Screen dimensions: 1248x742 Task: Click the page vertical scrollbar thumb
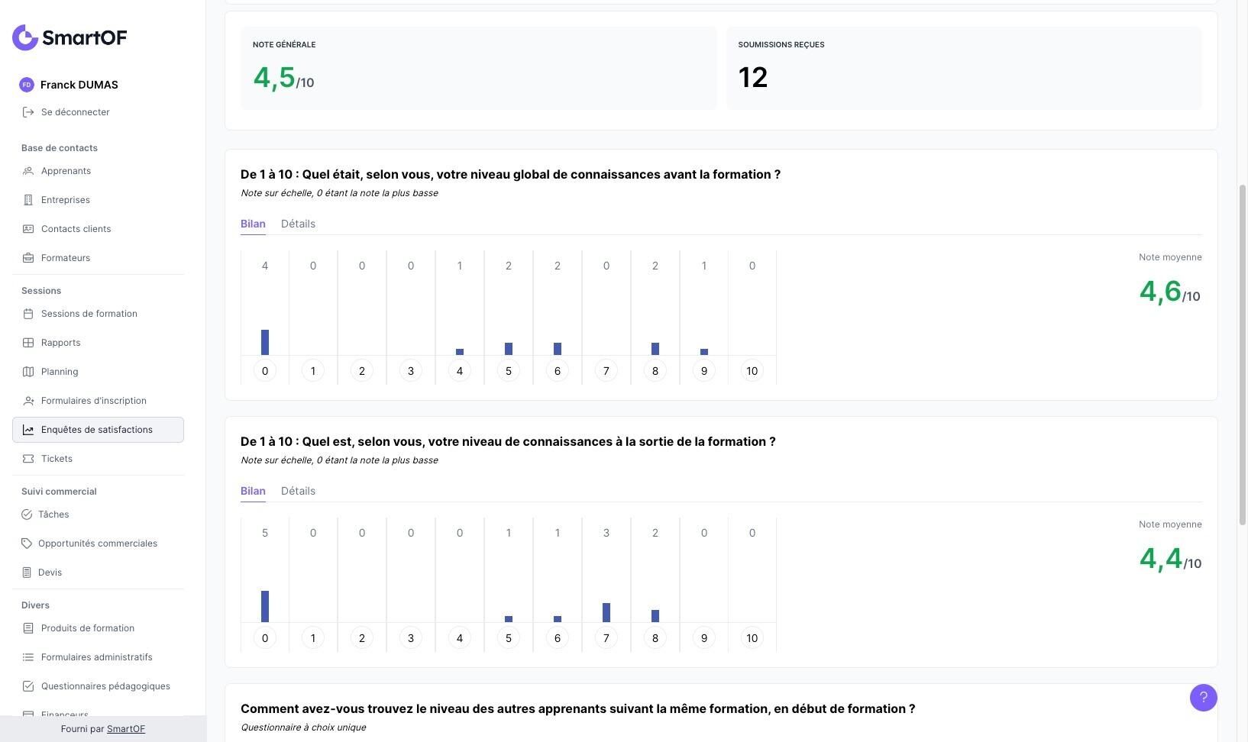(1242, 355)
